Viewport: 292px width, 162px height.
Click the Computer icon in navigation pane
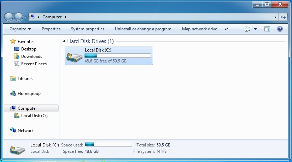click(x=13, y=108)
